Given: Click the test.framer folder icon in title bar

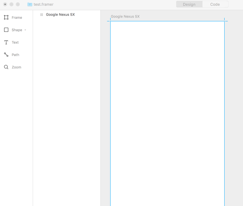Looking at the screenshot, I should pos(30,4).
